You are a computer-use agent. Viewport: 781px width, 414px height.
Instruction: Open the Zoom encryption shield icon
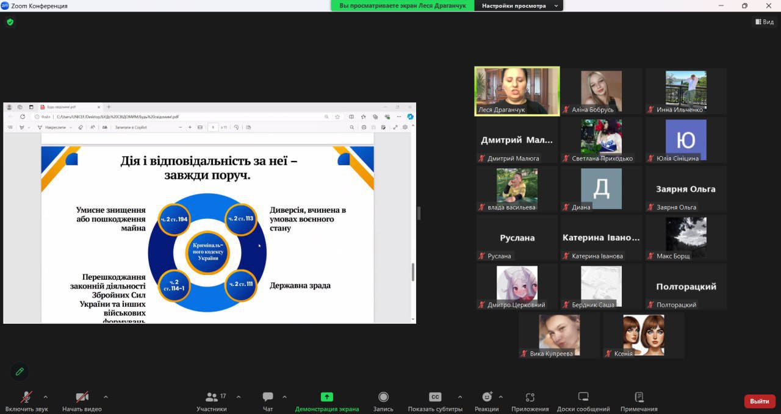(10, 22)
